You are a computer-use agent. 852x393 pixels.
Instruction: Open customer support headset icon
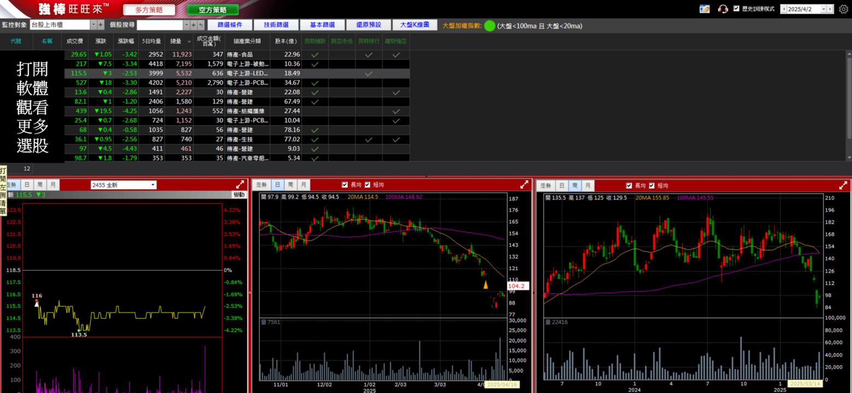tap(723, 9)
